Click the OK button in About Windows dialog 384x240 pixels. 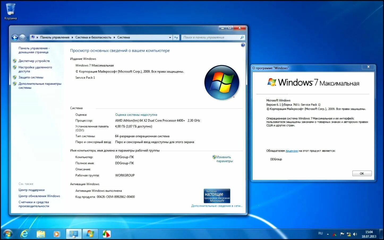362,174
